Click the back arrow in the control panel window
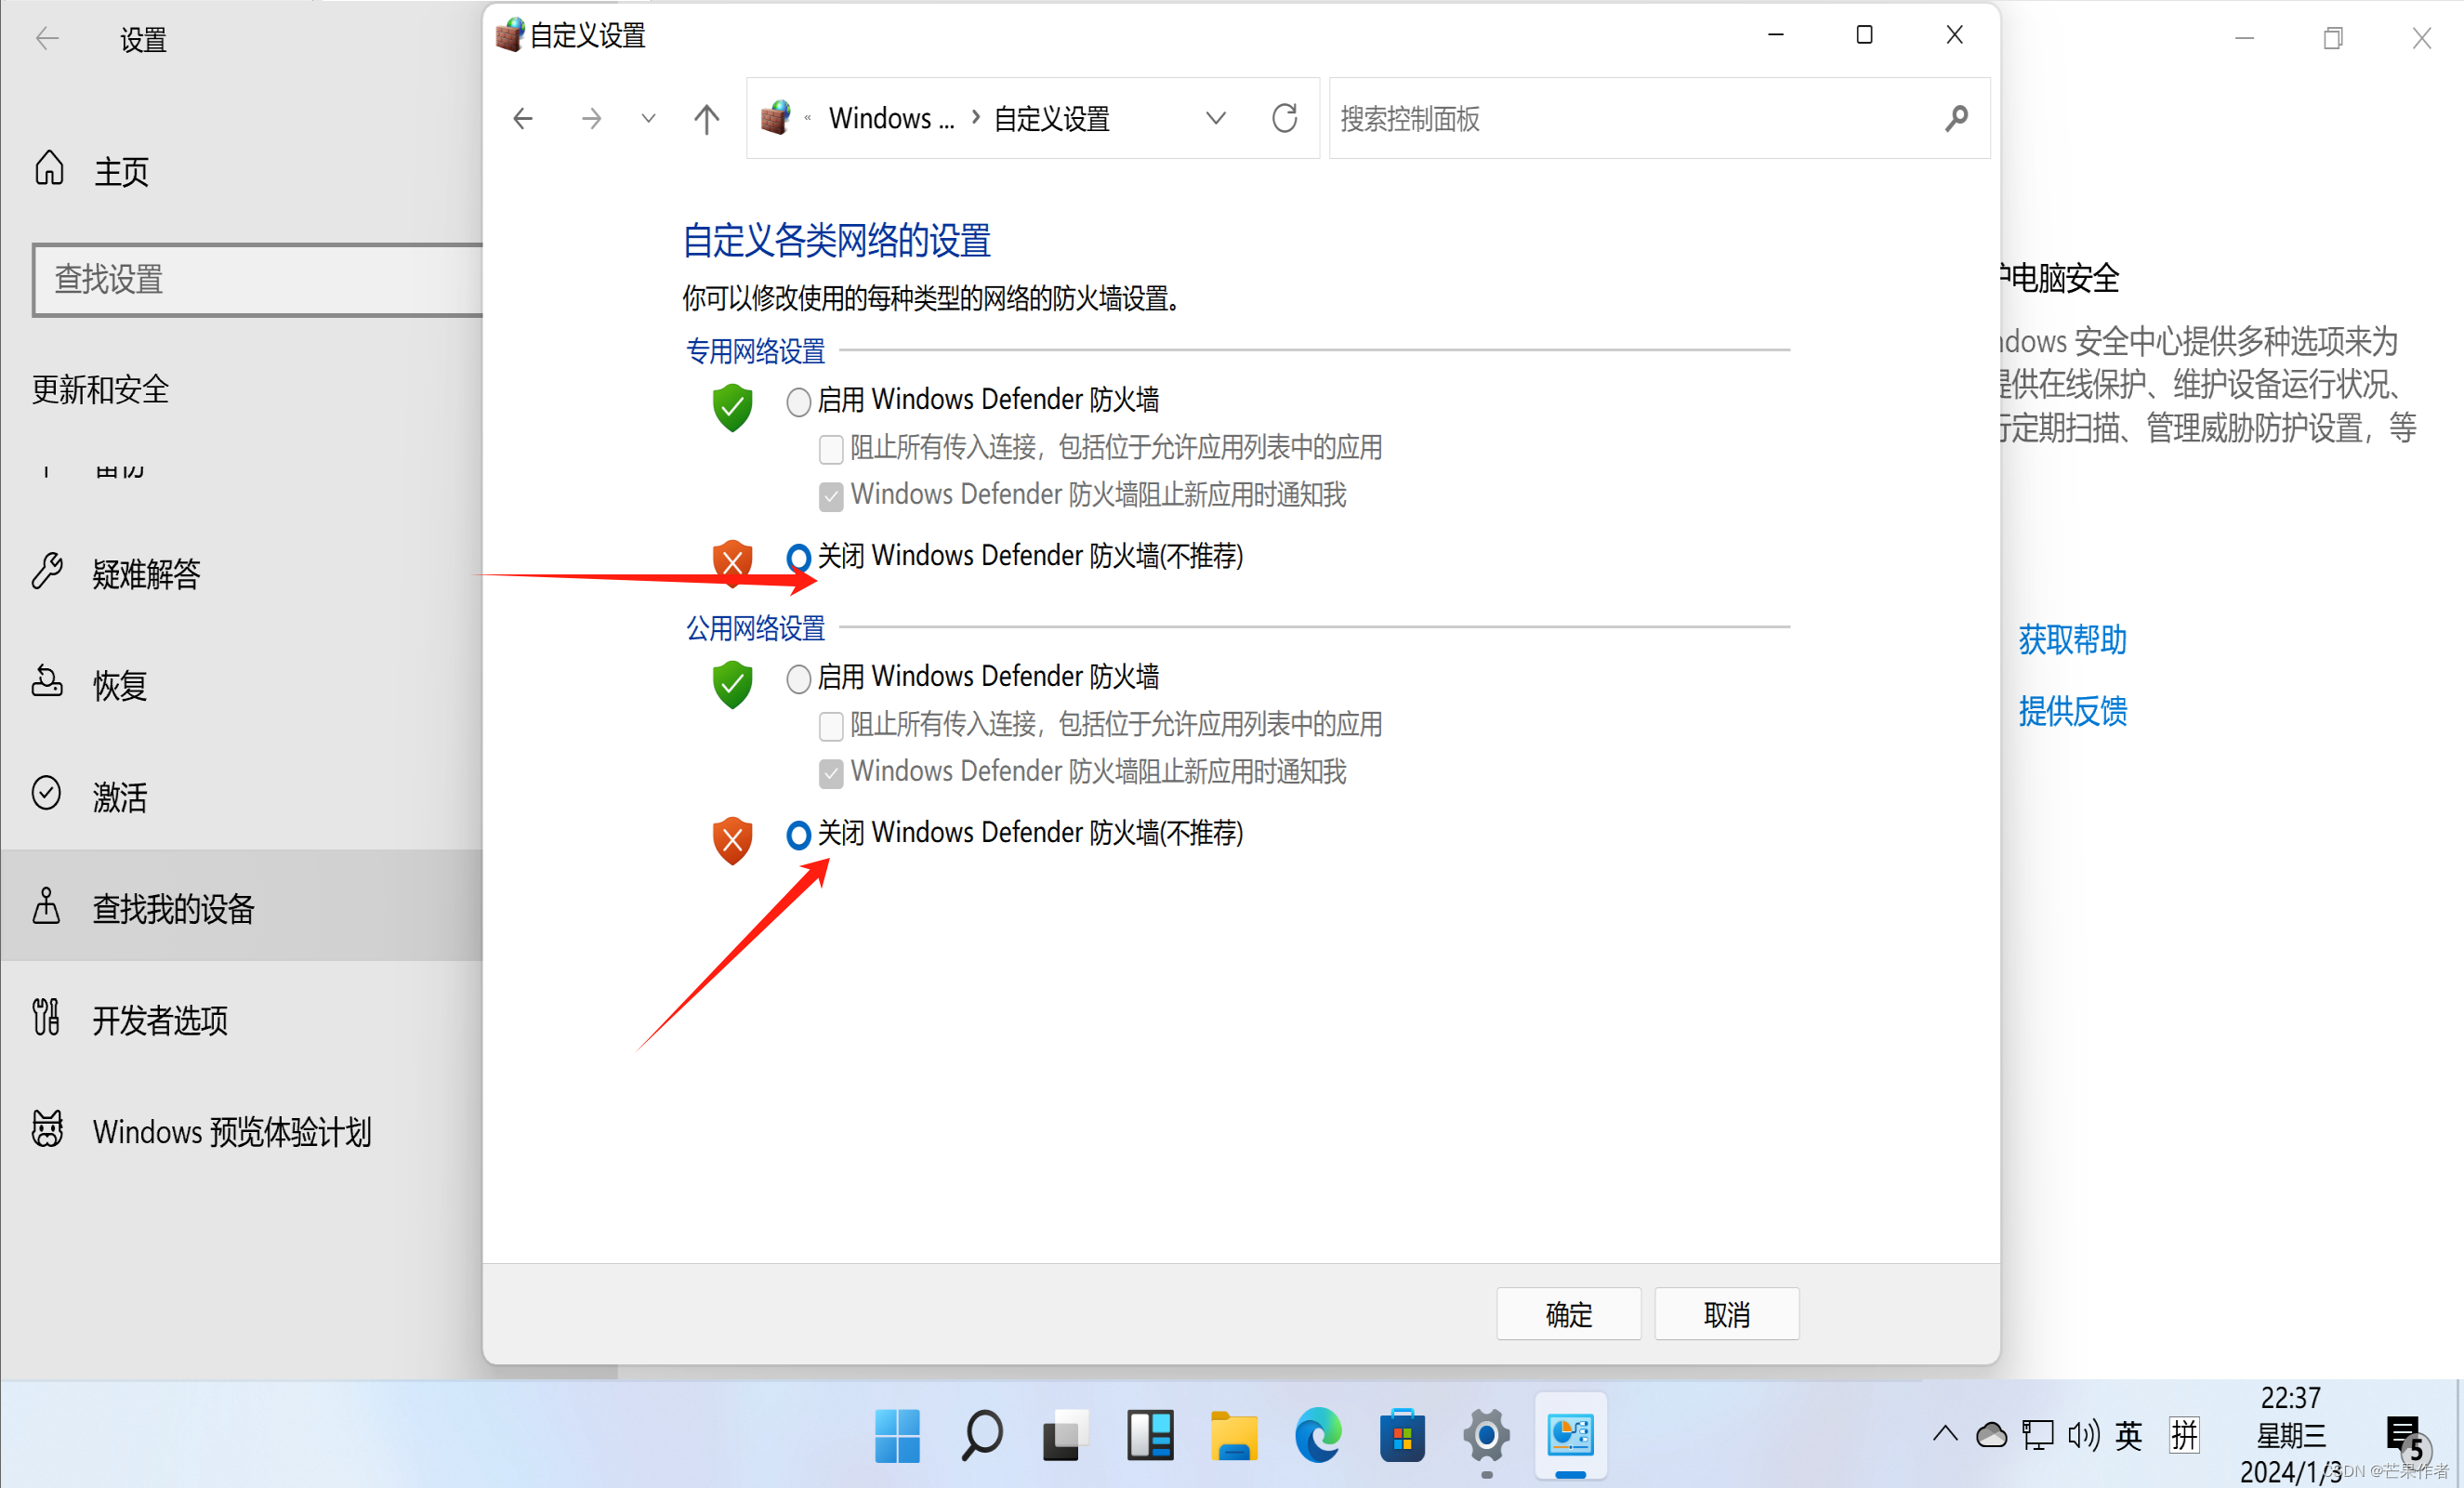Viewport: 2464px width, 1488px height. [x=523, y=119]
